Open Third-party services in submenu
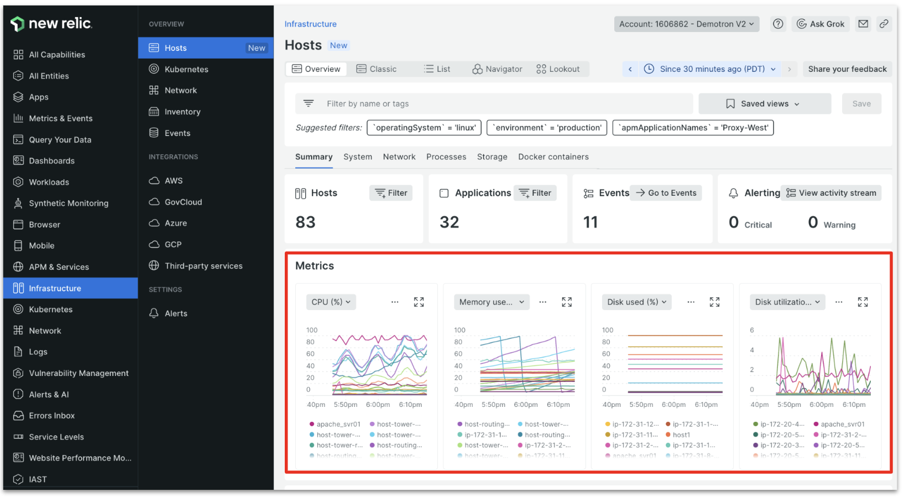The image size is (909, 502). [x=206, y=266]
